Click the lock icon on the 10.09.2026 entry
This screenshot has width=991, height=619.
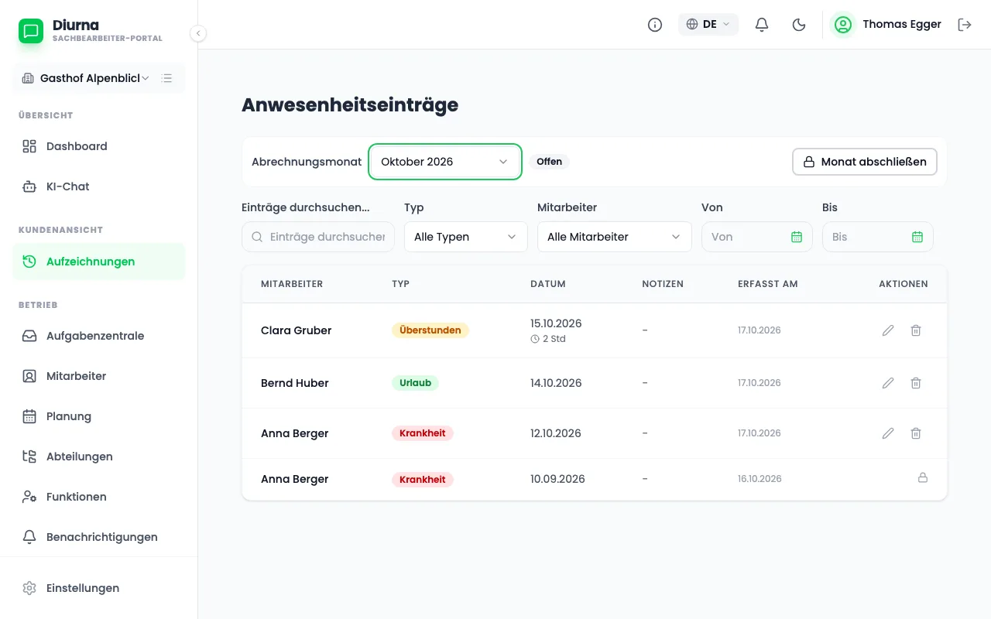(923, 478)
